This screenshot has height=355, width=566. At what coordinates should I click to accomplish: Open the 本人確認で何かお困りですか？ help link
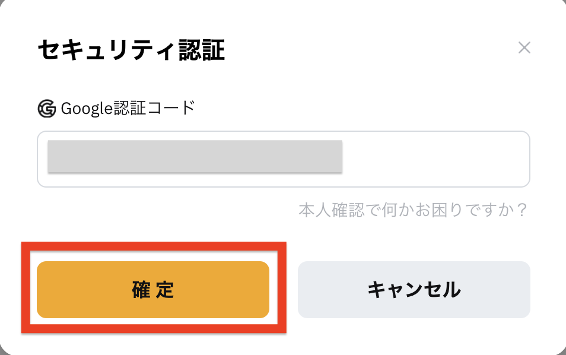point(414,210)
